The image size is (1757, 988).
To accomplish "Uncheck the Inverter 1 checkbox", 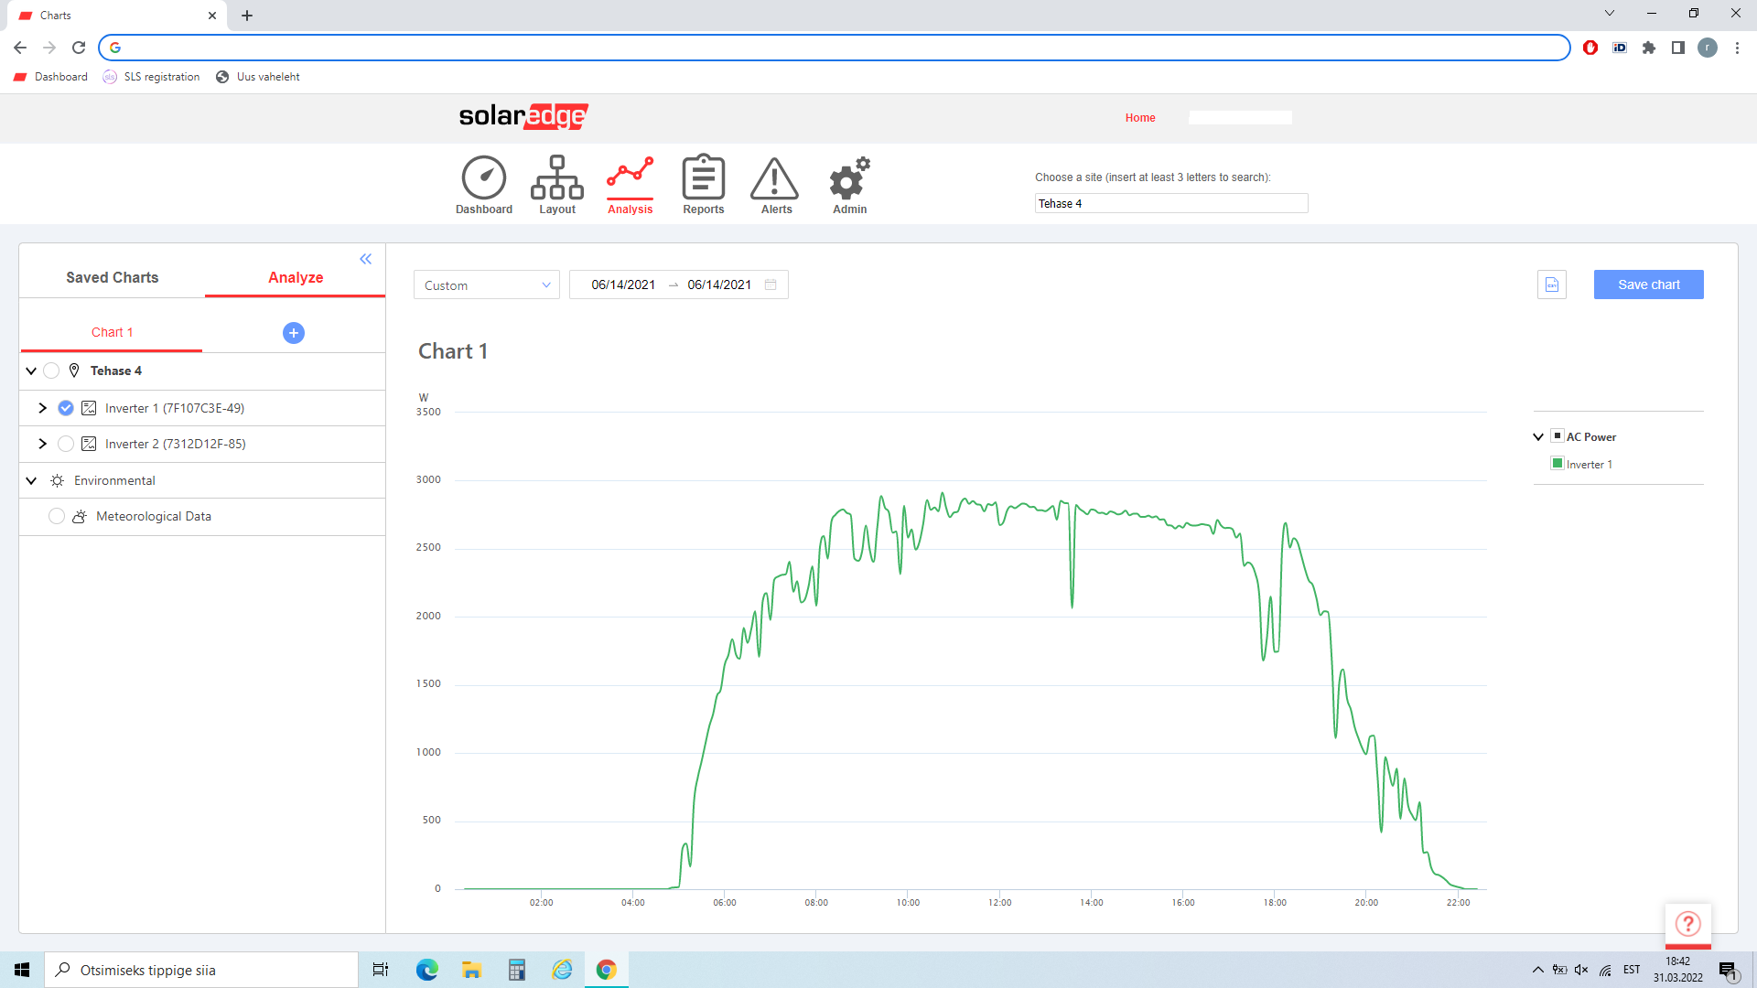I will tap(66, 408).
